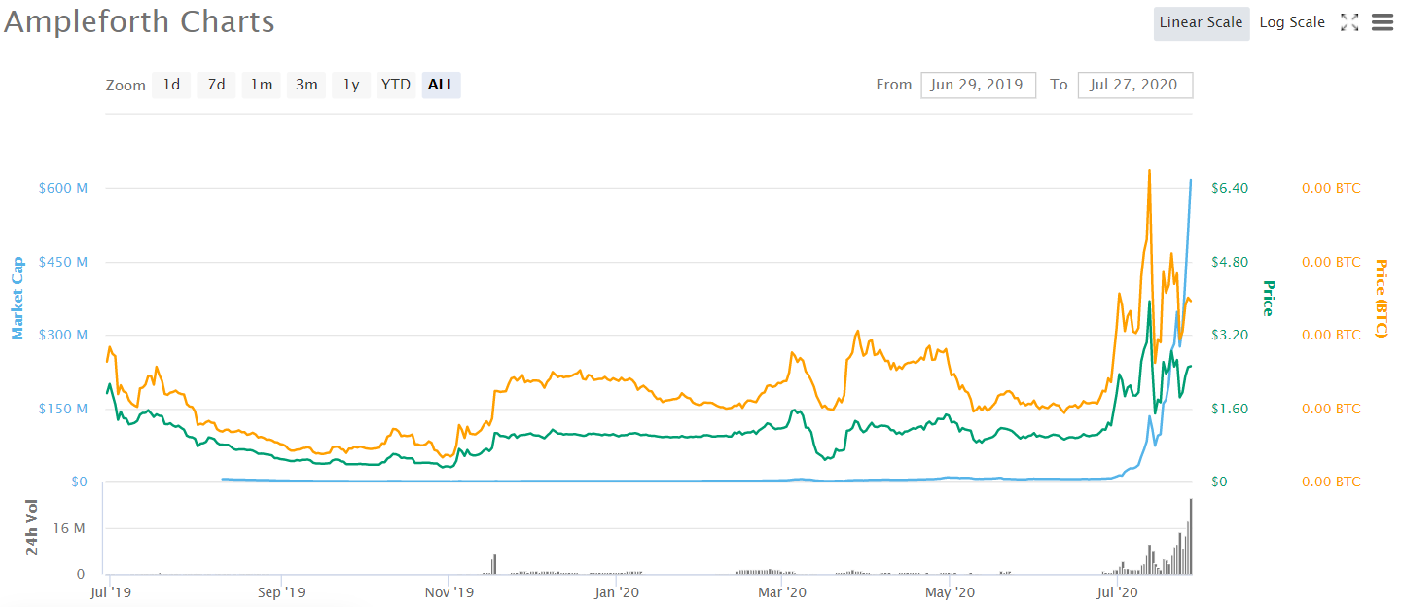Click the Jan '20 date label
Screen dimensions: 1401x607
(616, 591)
